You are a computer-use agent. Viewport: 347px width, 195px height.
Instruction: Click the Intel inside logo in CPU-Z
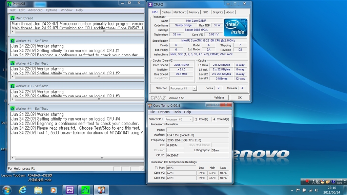(x=236, y=27)
